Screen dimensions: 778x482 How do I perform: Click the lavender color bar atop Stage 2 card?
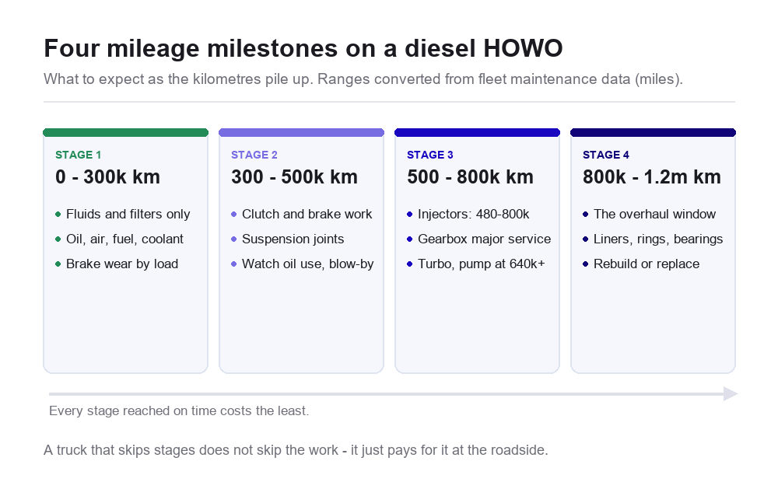(x=302, y=132)
